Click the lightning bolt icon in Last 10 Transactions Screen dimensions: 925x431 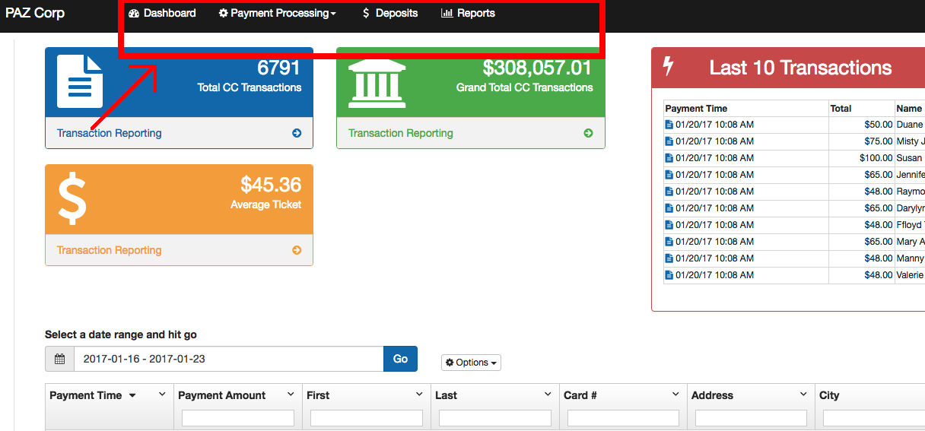click(x=669, y=67)
